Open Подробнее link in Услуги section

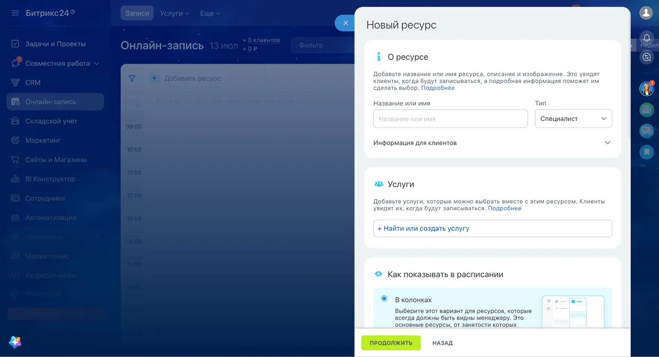504,208
